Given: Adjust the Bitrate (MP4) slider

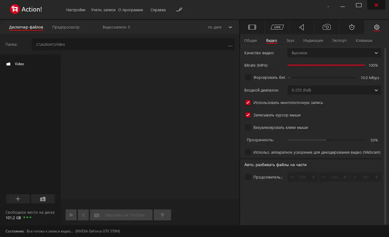Looking at the screenshot, I should 326,65.
